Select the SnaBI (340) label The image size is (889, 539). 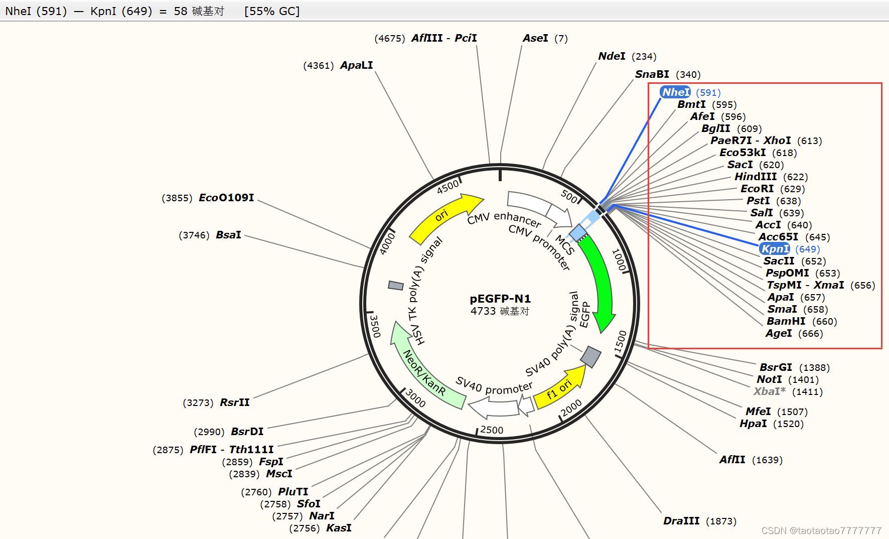pyautogui.click(x=668, y=74)
